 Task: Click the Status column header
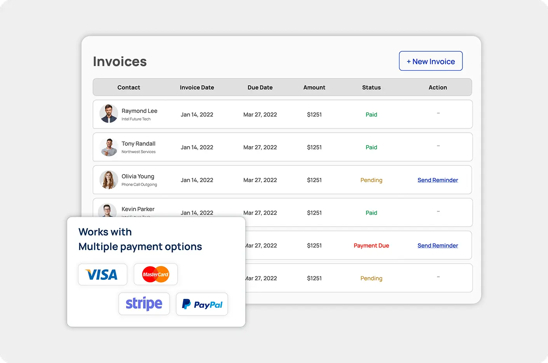click(371, 87)
